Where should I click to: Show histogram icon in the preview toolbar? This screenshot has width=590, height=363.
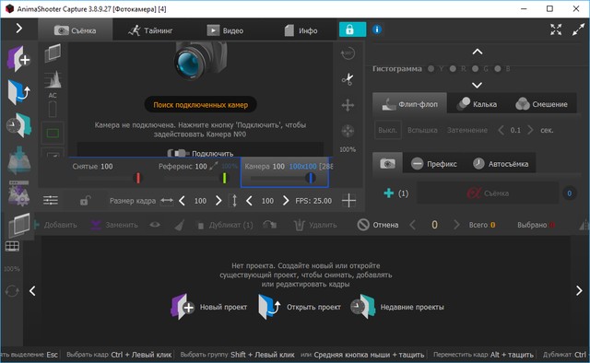coord(53,79)
